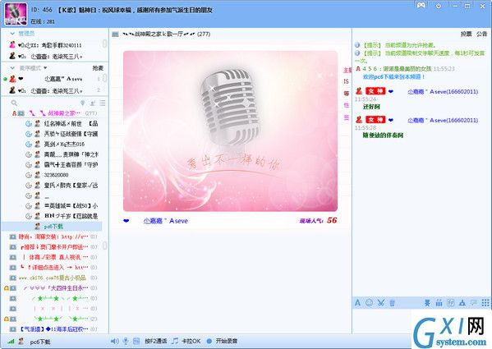This screenshot has width=492, height=349.
Task: Click the 现场人气 56 popularity counter
Action: (318, 221)
